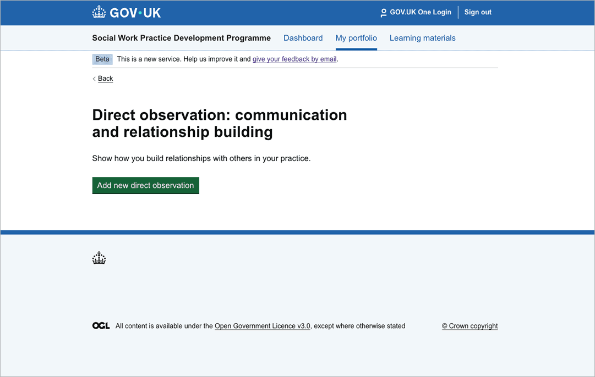Viewport: 595px width, 377px height.
Task: View Crown copyright information
Action: click(x=470, y=326)
